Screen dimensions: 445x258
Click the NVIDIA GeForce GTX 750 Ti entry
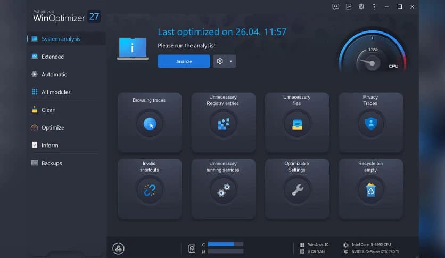371,252
